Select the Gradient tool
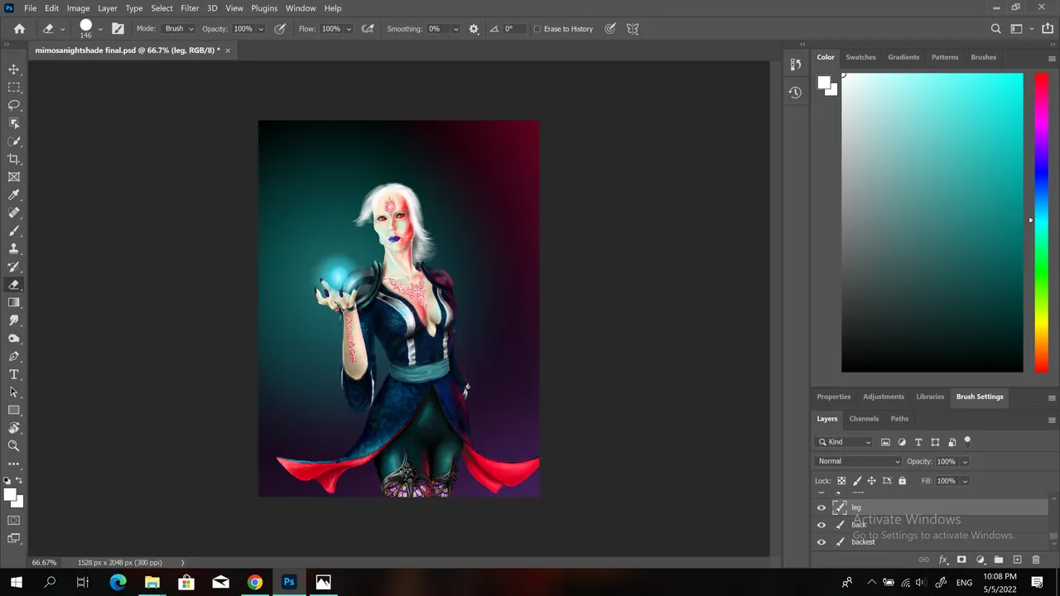The image size is (1060, 596). click(x=14, y=302)
